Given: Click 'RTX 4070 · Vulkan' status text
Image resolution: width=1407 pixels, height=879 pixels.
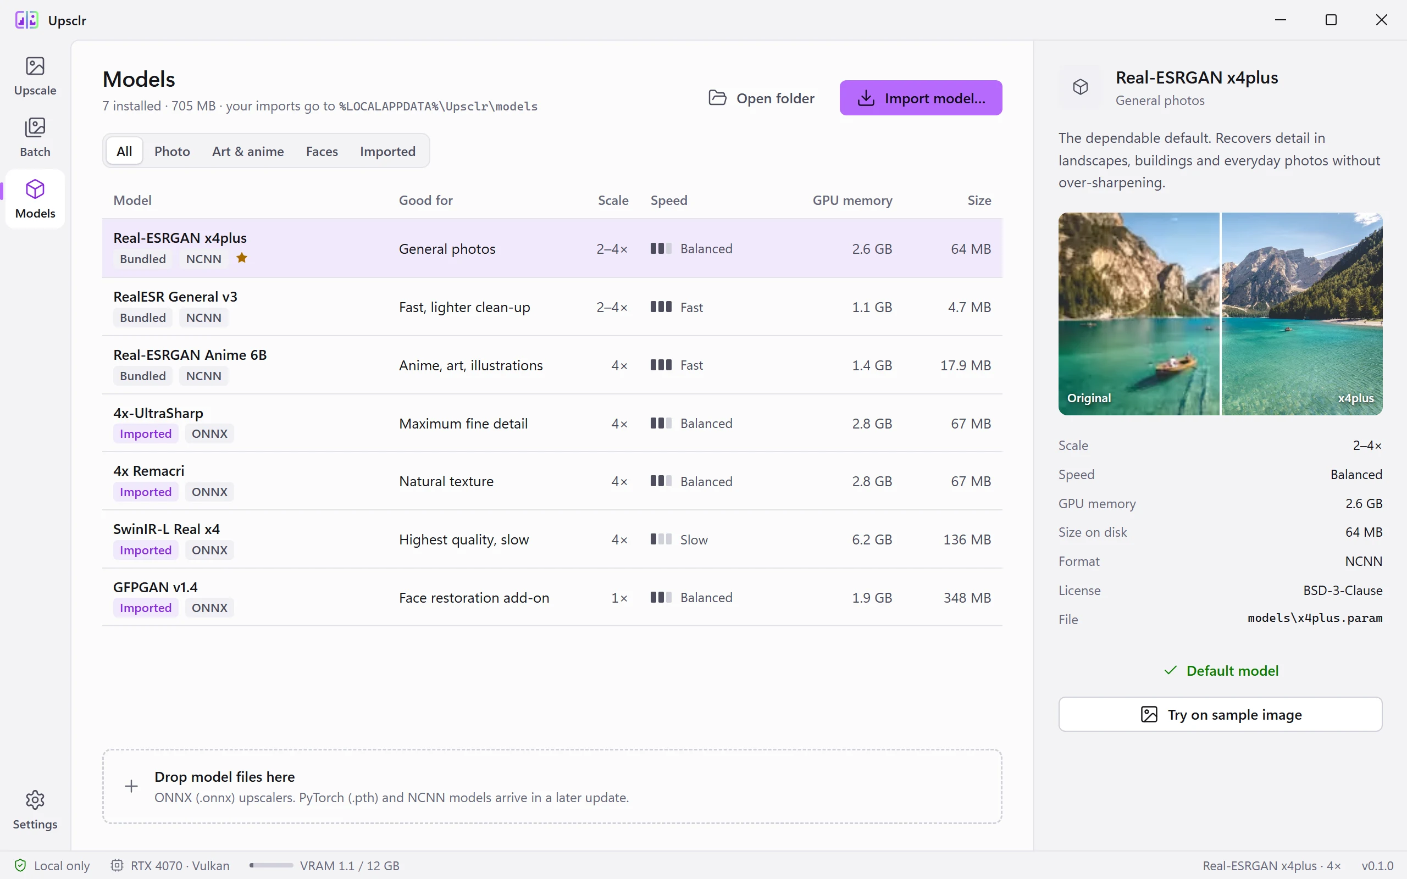Looking at the screenshot, I should click(180, 866).
